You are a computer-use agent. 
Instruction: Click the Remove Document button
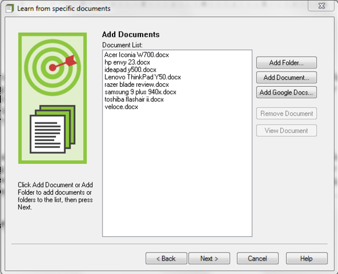287,114
